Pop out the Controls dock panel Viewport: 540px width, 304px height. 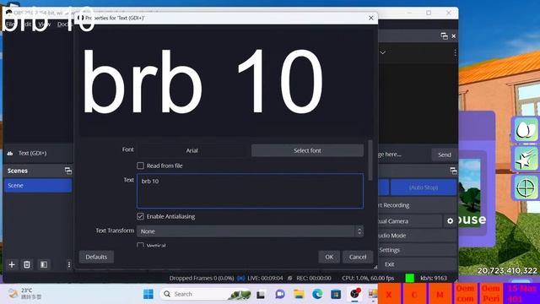(453, 171)
